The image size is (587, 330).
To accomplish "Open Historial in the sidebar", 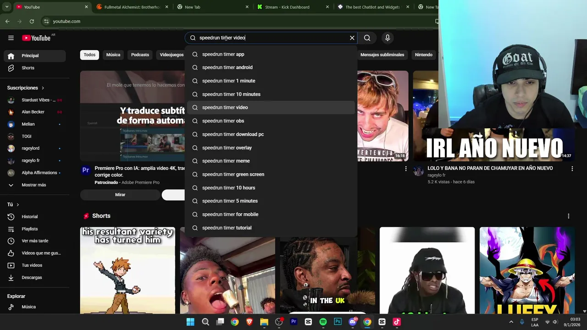I will (35, 216).
